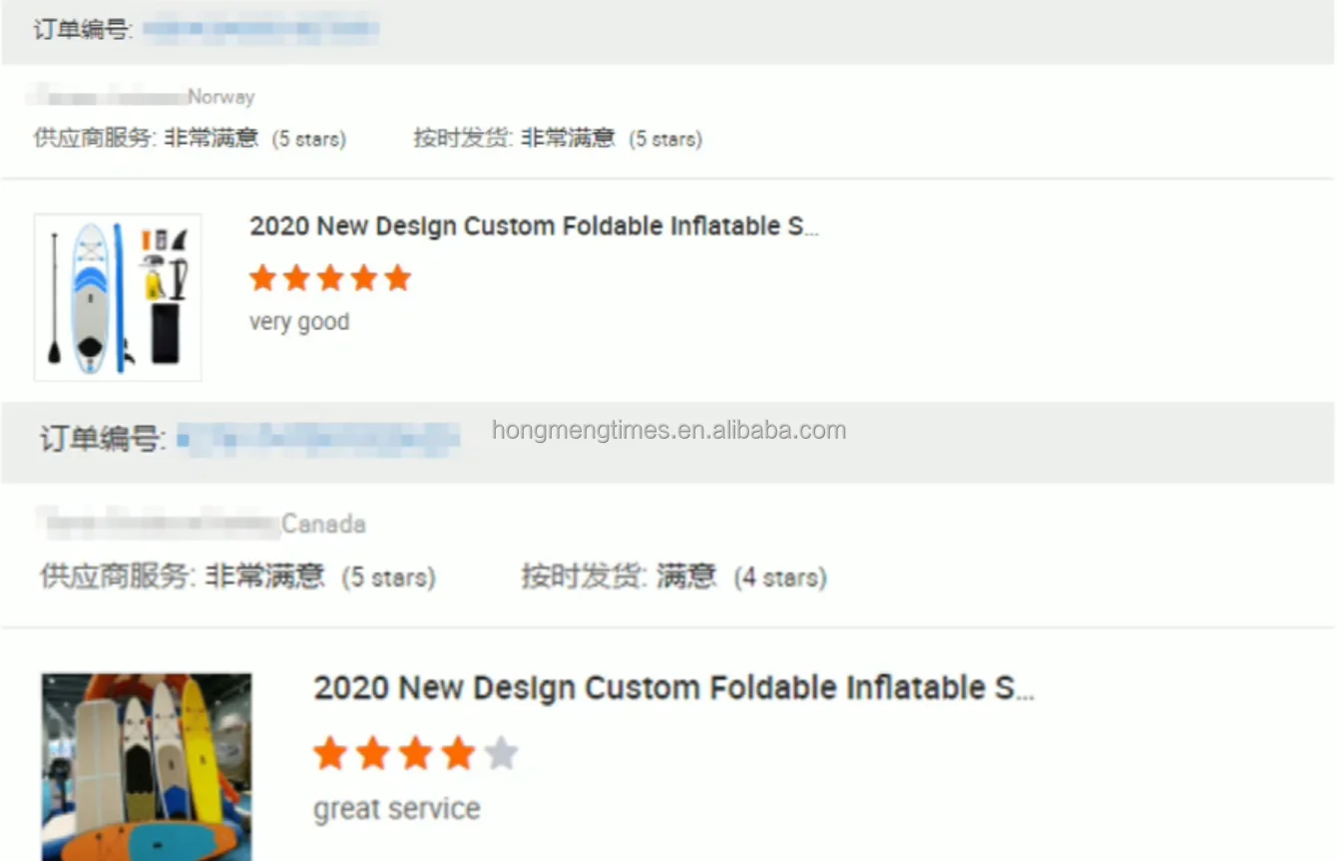The image size is (1337, 861).
Task: Click the blurred order number in second header
Action: [x=318, y=438]
